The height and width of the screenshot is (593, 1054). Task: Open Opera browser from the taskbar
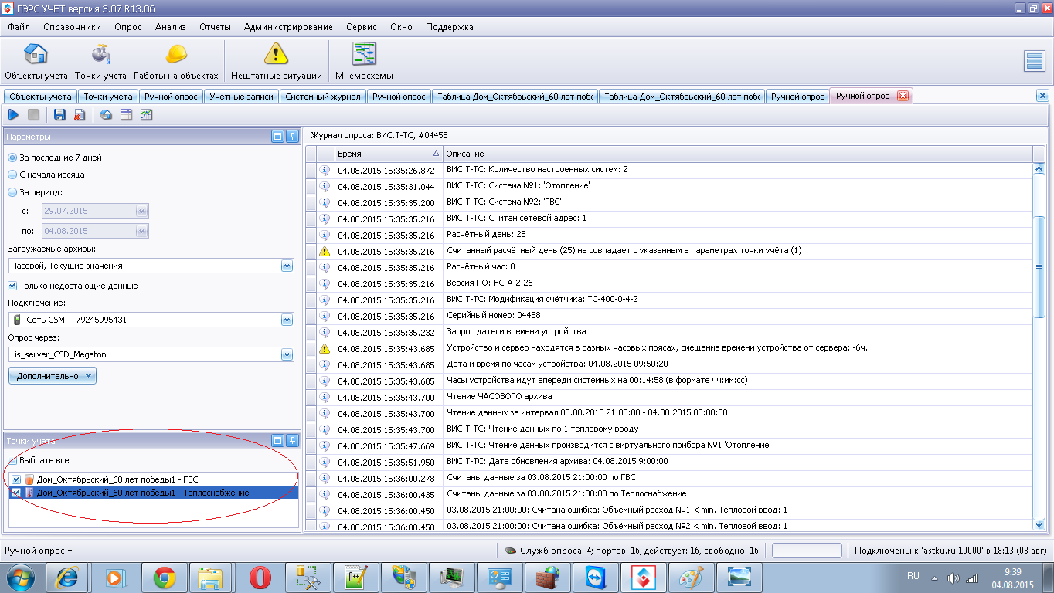tap(260, 577)
